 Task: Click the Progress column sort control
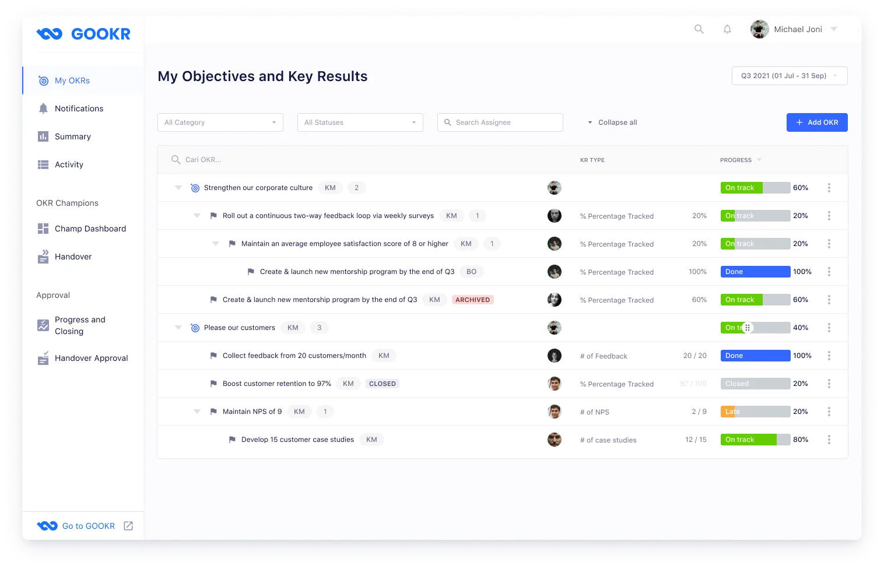759,160
